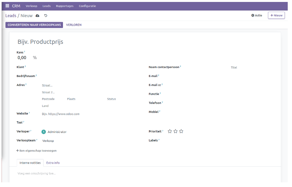The width and height of the screenshot is (292, 187).
Task: Expand the Configuratie menu
Action: 87,6
